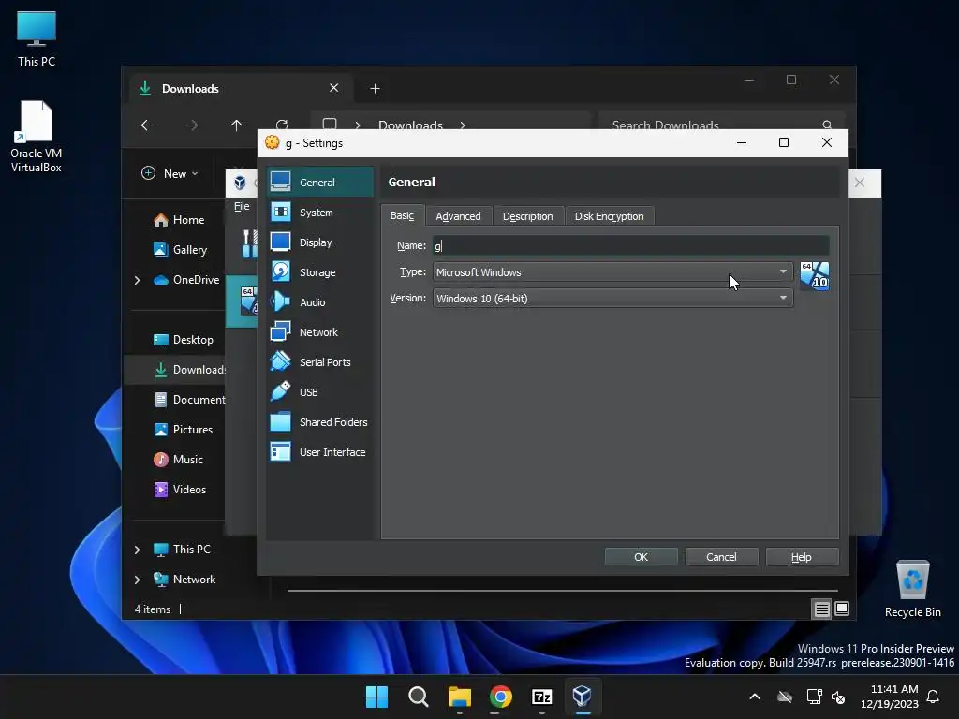Switch to the Advanced tab
The width and height of the screenshot is (959, 719).
click(458, 216)
